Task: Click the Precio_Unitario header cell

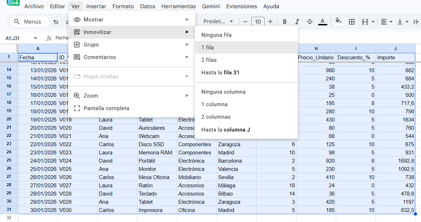Action: click(x=316, y=57)
